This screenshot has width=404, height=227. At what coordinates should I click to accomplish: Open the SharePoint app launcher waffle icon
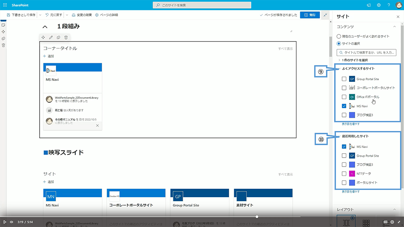pyautogui.click(x=5, y=5)
